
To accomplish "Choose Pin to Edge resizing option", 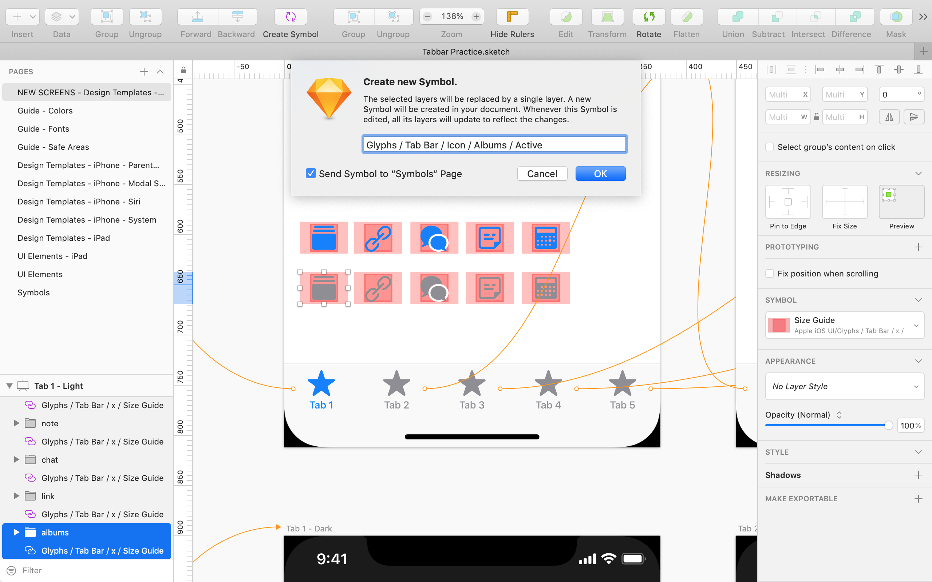I will [x=787, y=202].
